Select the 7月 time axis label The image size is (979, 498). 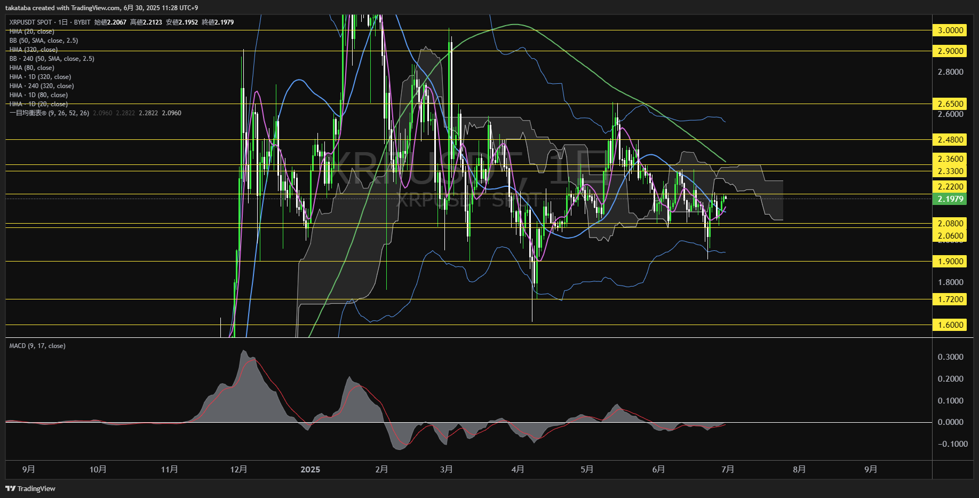pyautogui.click(x=728, y=469)
